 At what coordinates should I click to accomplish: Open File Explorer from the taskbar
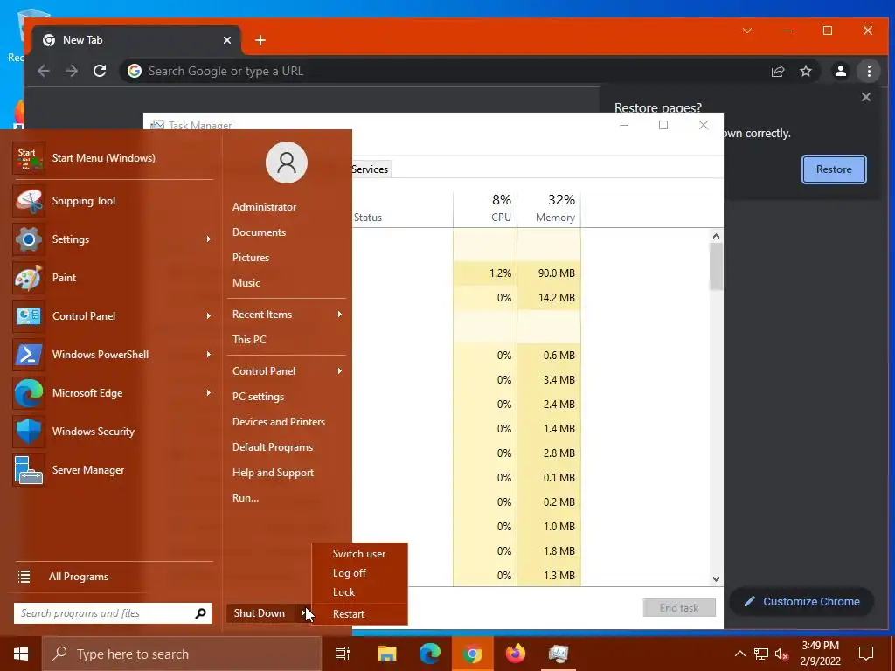pyautogui.click(x=386, y=654)
